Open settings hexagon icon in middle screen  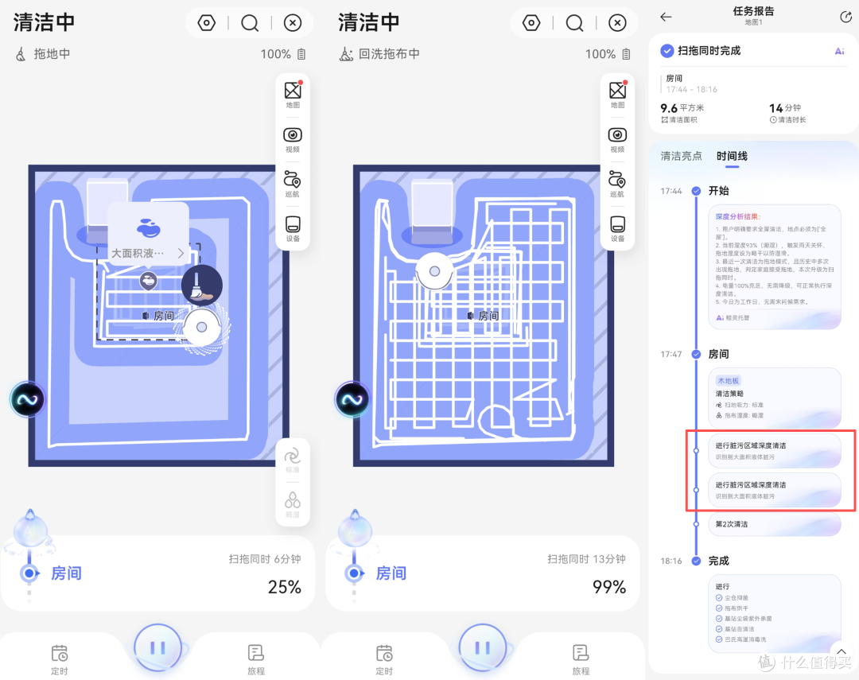(531, 23)
